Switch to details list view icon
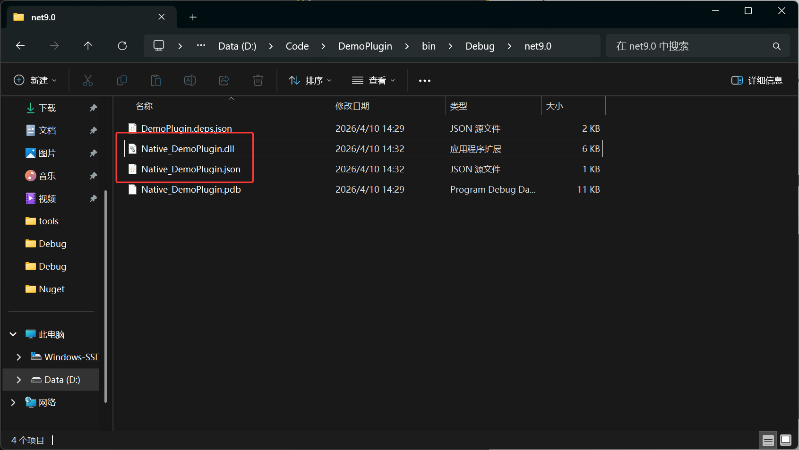The image size is (799, 450). click(x=768, y=440)
